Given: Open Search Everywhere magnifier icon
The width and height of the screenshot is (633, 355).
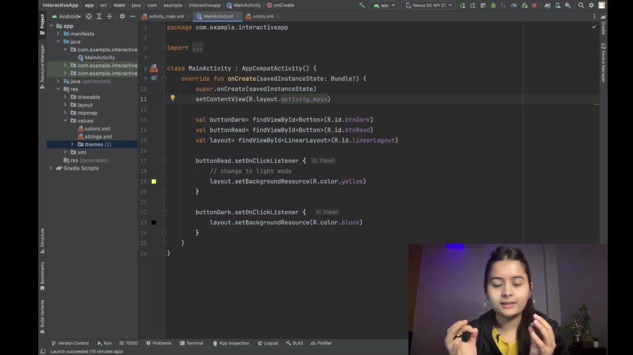Looking at the screenshot, I should 581,5.
